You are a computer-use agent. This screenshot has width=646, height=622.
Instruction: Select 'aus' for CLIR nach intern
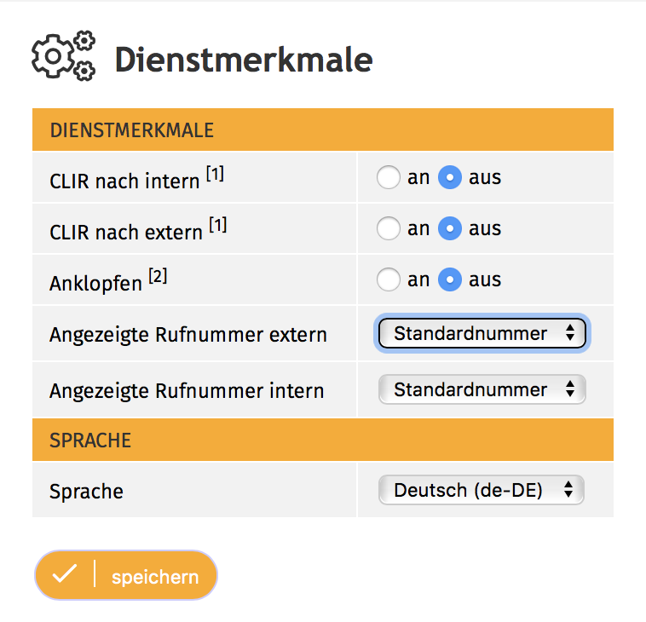[450, 178]
